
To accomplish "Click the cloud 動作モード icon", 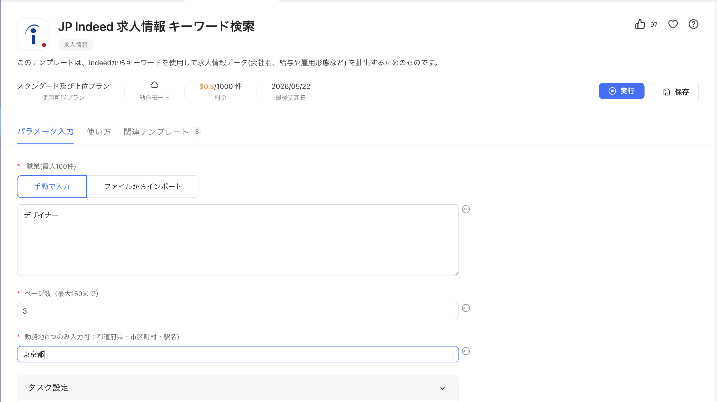I will [x=154, y=85].
